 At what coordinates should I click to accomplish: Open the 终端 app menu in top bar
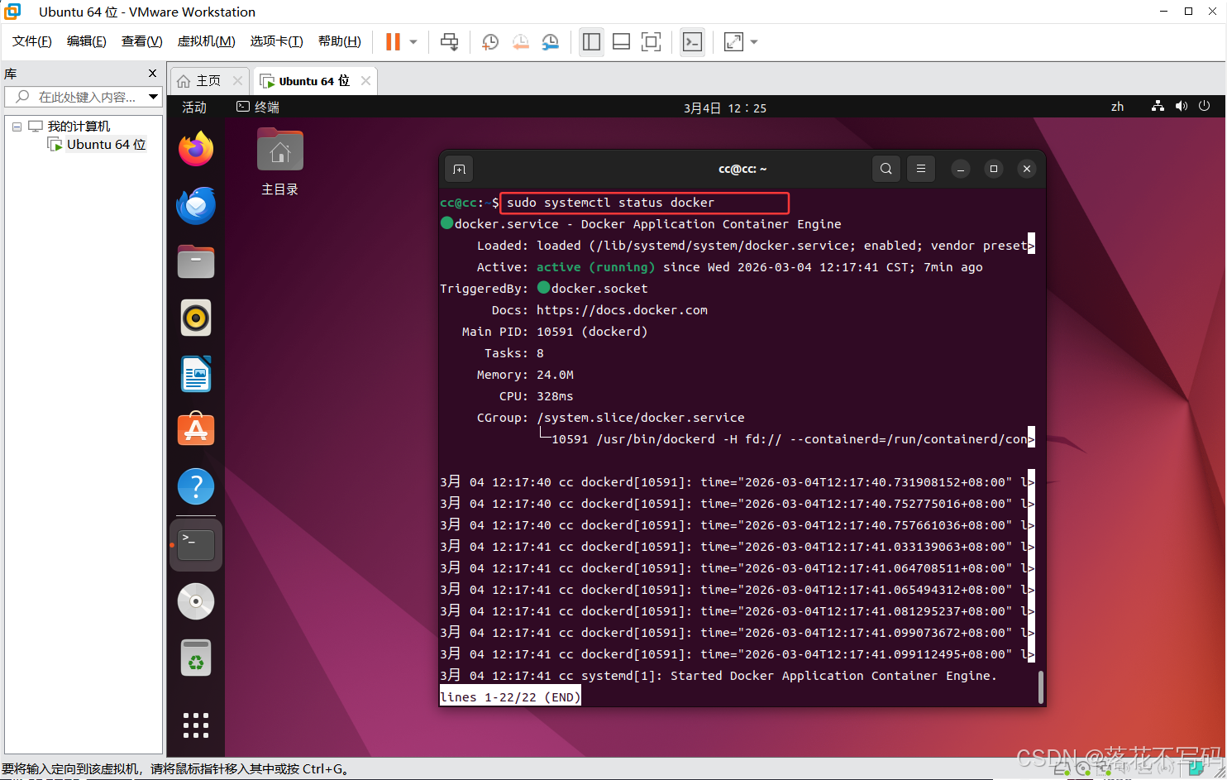(x=258, y=108)
